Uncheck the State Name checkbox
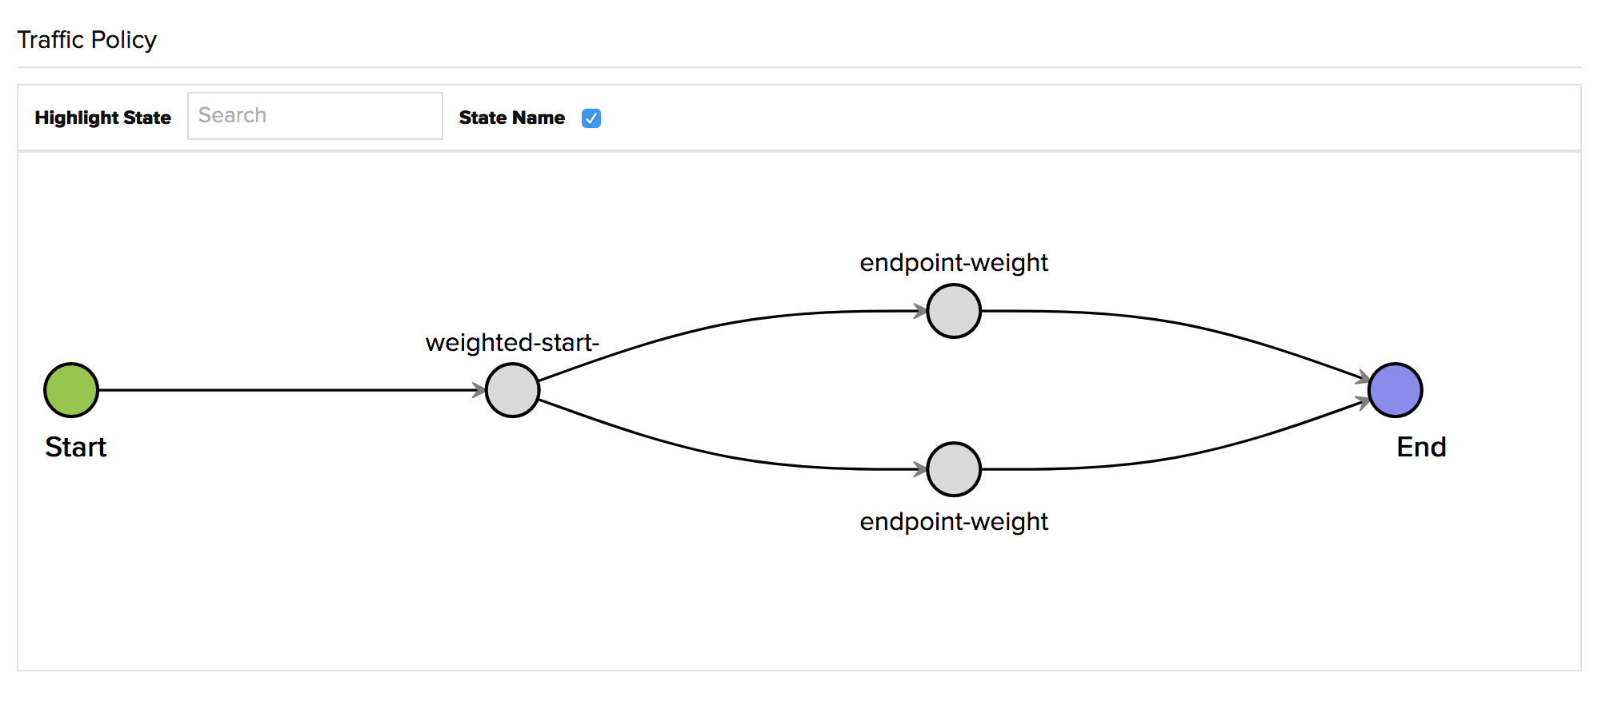The image size is (1598, 705). pyautogui.click(x=591, y=118)
